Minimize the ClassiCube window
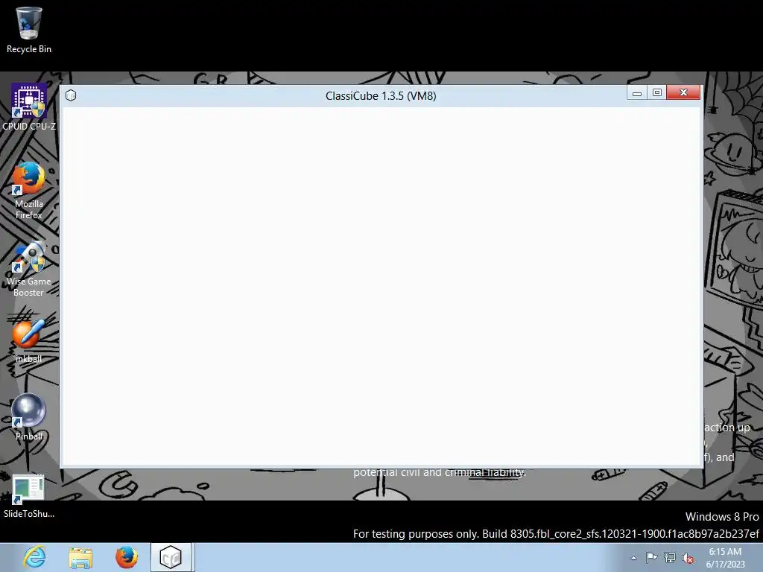Screen dimensions: 763x572 click(637, 92)
